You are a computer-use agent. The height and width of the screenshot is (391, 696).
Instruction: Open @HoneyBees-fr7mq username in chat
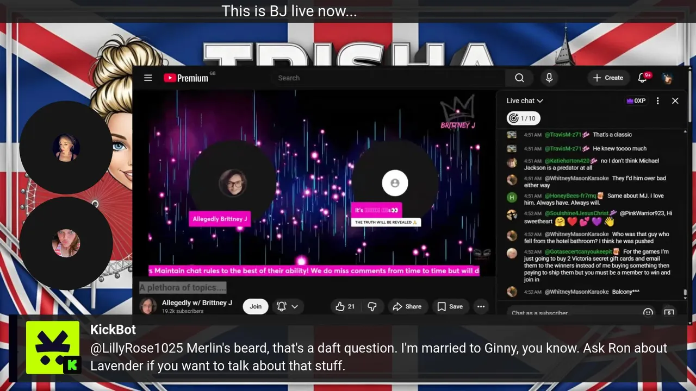tap(570, 195)
